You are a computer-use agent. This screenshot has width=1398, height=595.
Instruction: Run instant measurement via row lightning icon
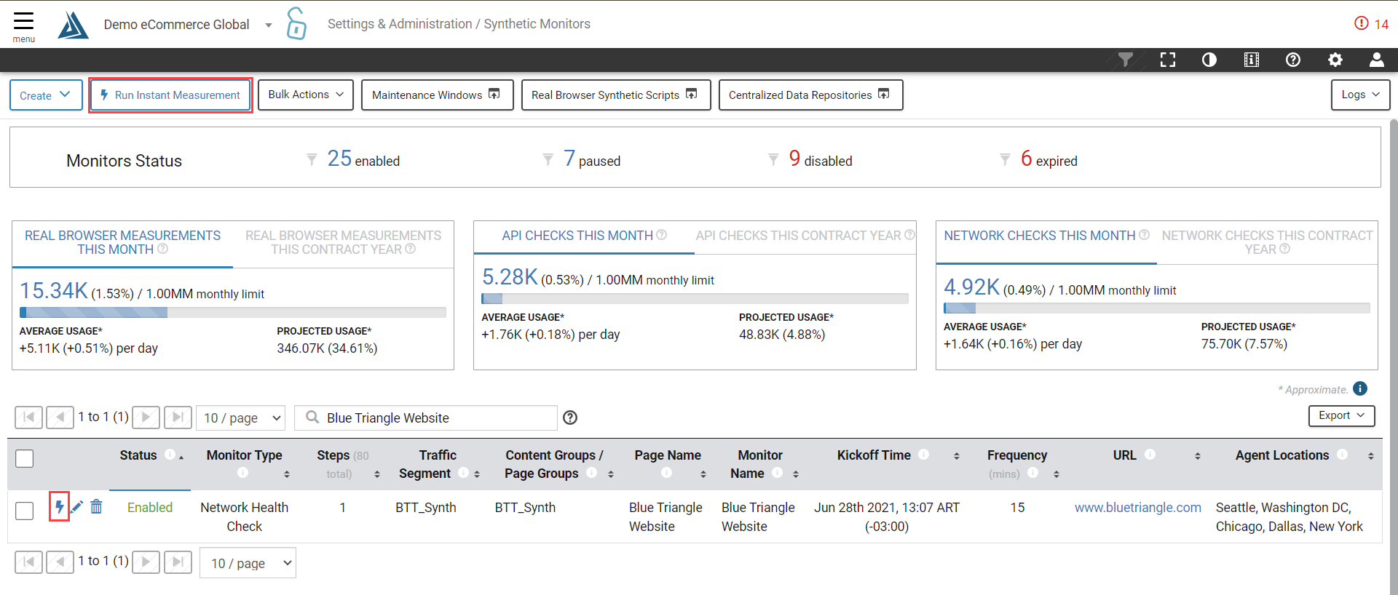pyautogui.click(x=59, y=506)
